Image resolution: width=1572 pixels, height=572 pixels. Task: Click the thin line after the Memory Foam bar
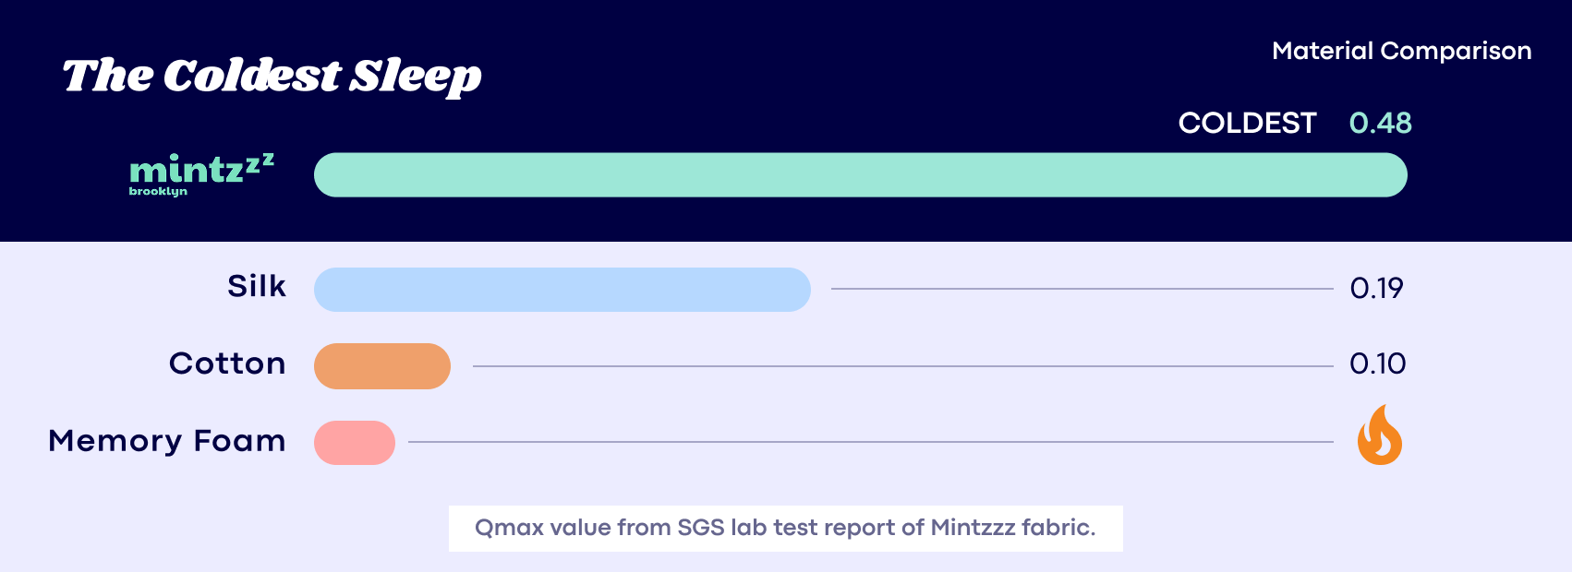870,442
